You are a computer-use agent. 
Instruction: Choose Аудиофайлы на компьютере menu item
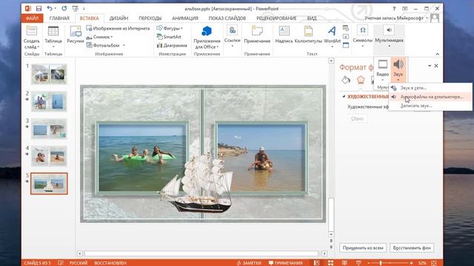tap(430, 97)
